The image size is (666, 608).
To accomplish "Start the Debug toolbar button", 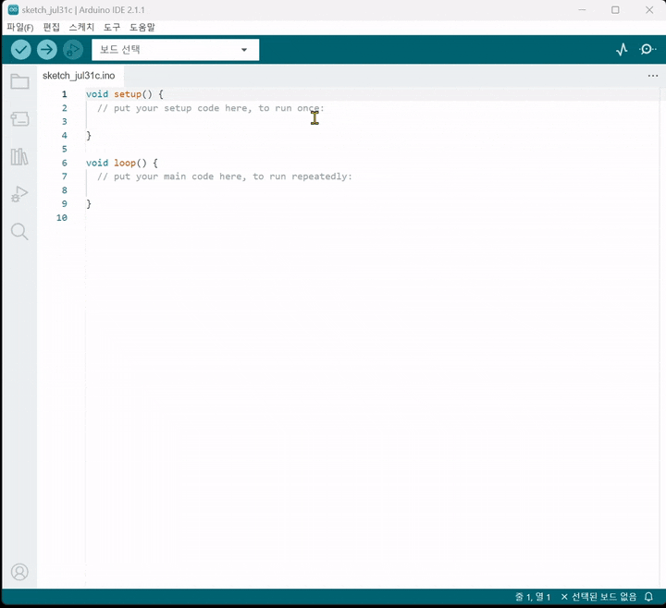I will tap(73, 50).
